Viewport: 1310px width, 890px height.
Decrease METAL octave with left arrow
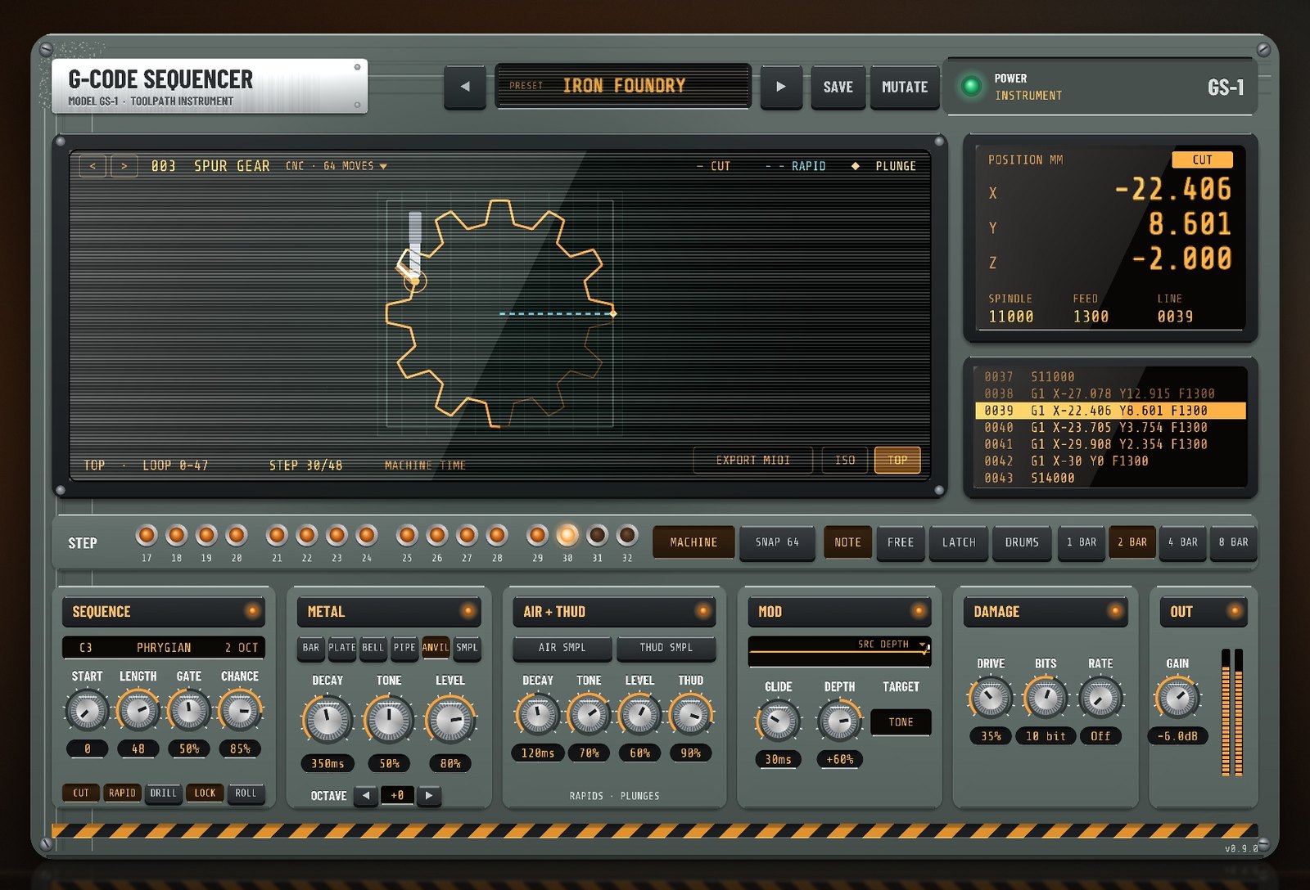(x=366, y=795)
